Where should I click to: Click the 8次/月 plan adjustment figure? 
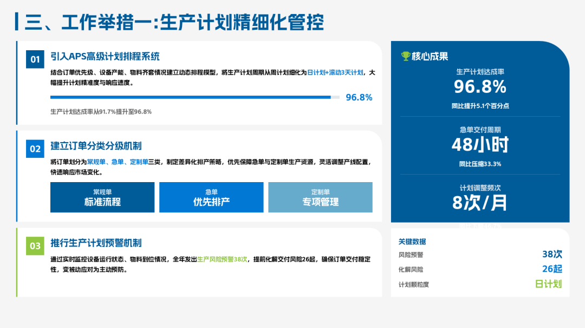click(480, 202)
